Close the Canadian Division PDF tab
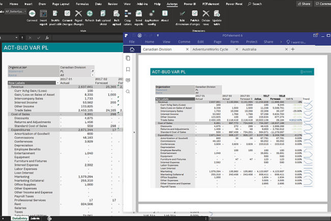Screen dimensions: 331x221 click(x=187, y=50)
